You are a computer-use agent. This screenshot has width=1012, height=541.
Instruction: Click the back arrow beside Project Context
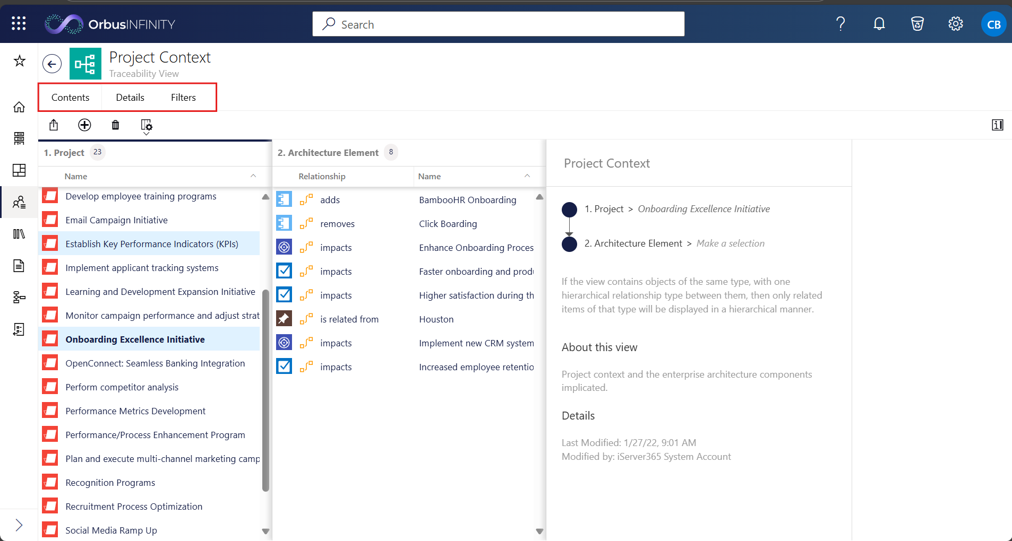pos(52,64)
